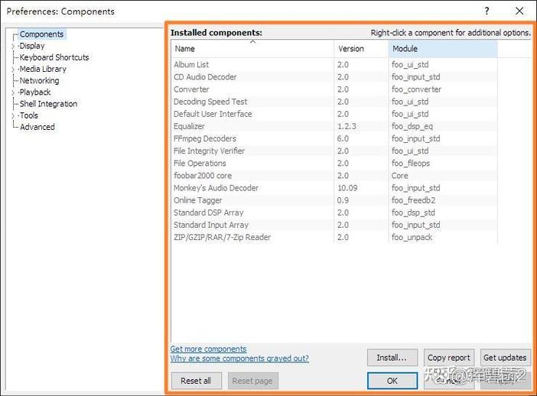The height and width of the screenshot is (396, 537).
Task: Open the Advanced preferences page
Action: pyautogui.click(x=37, y=127)
